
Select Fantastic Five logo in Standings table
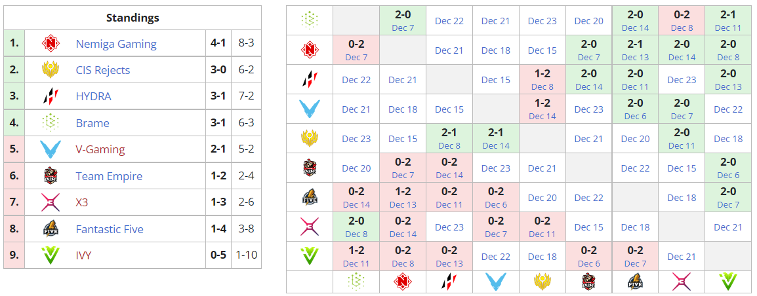tap(51, 229)
